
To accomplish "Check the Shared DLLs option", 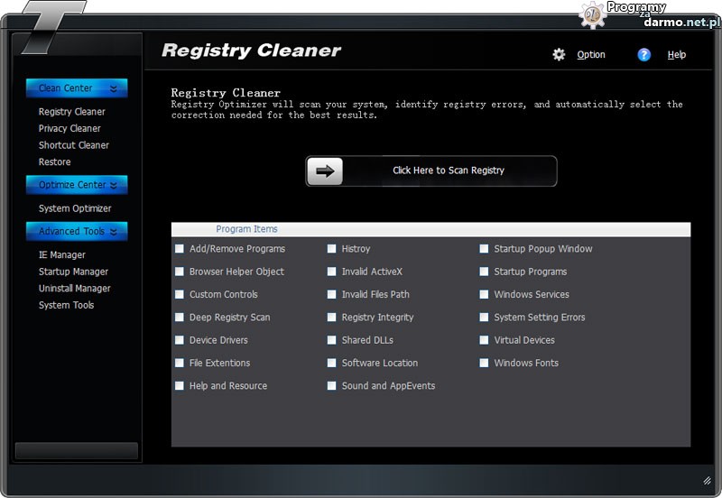I will click(331, 340).
